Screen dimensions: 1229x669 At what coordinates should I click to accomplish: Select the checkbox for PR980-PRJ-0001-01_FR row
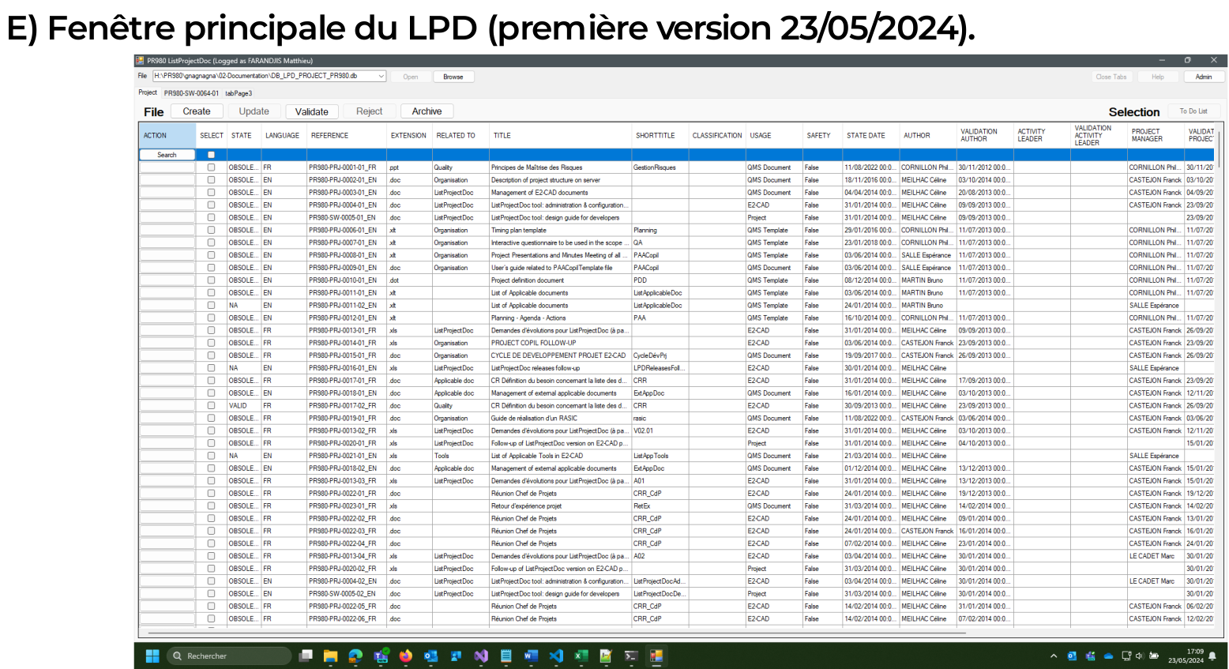[x=211, y=167]
